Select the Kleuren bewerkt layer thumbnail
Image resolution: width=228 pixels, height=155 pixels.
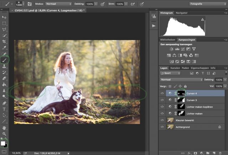pyautogui.click(x=170, y=120)
